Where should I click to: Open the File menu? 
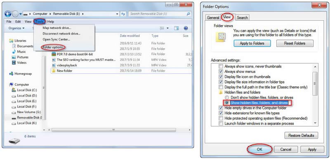pos(9,22)
